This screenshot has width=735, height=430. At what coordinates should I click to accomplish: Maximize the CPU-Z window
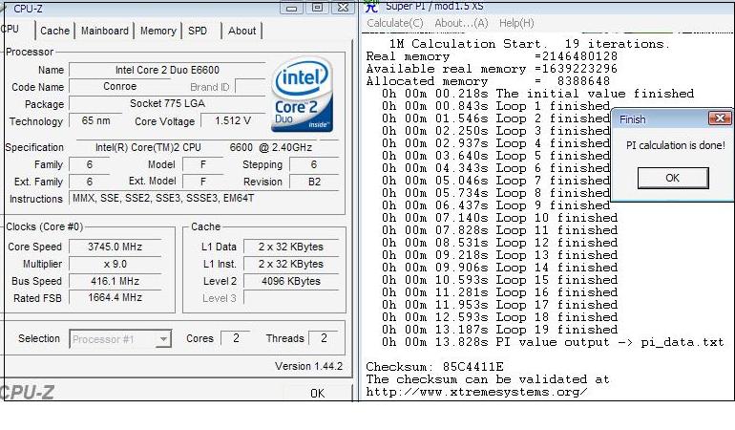point(317,8)
